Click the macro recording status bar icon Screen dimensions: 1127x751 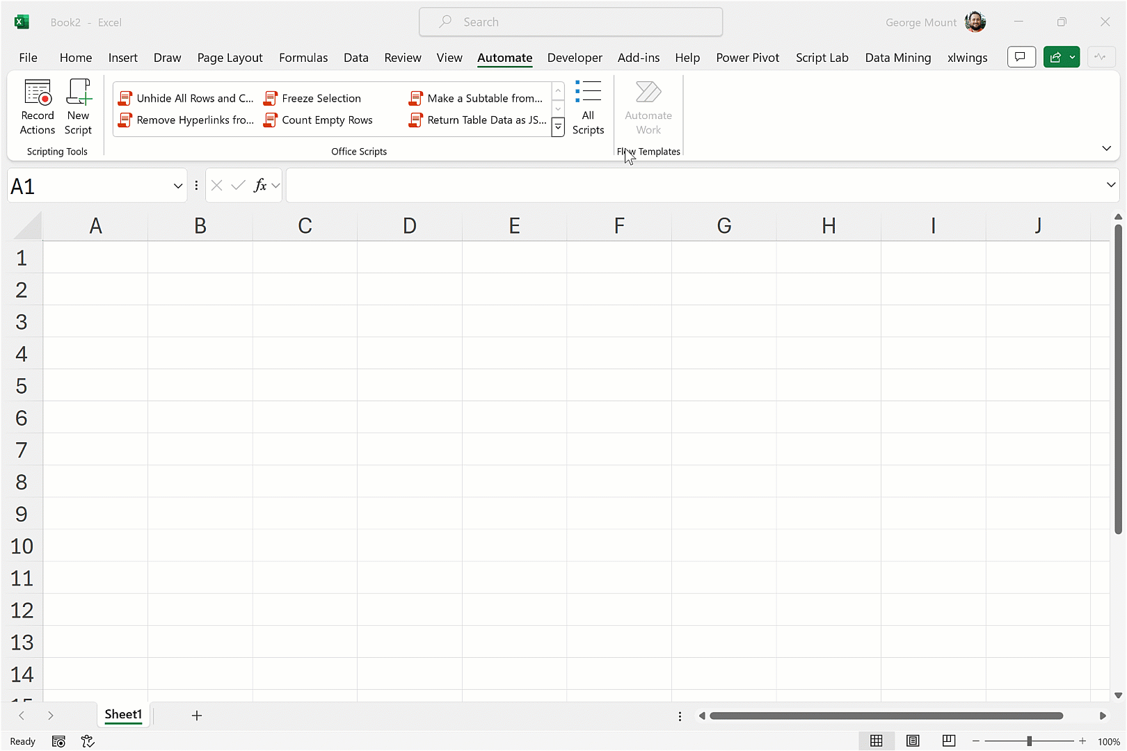58,741
